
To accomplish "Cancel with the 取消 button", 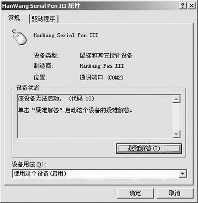I will tap(175, 193).
